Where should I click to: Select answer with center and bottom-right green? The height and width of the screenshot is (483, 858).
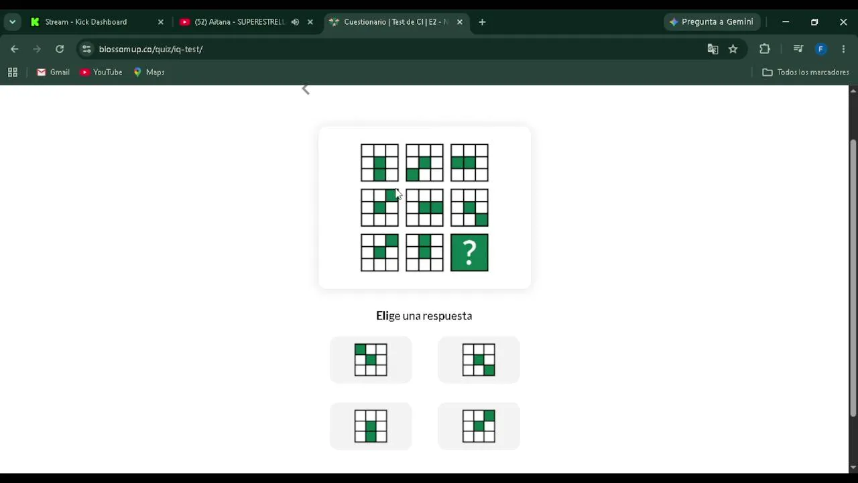point(479,360)
